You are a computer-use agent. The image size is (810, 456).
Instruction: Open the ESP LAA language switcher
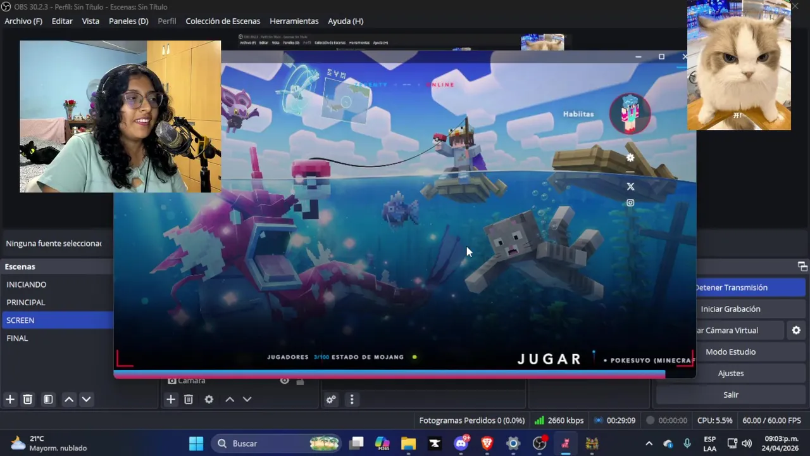(x=710, y=443)
